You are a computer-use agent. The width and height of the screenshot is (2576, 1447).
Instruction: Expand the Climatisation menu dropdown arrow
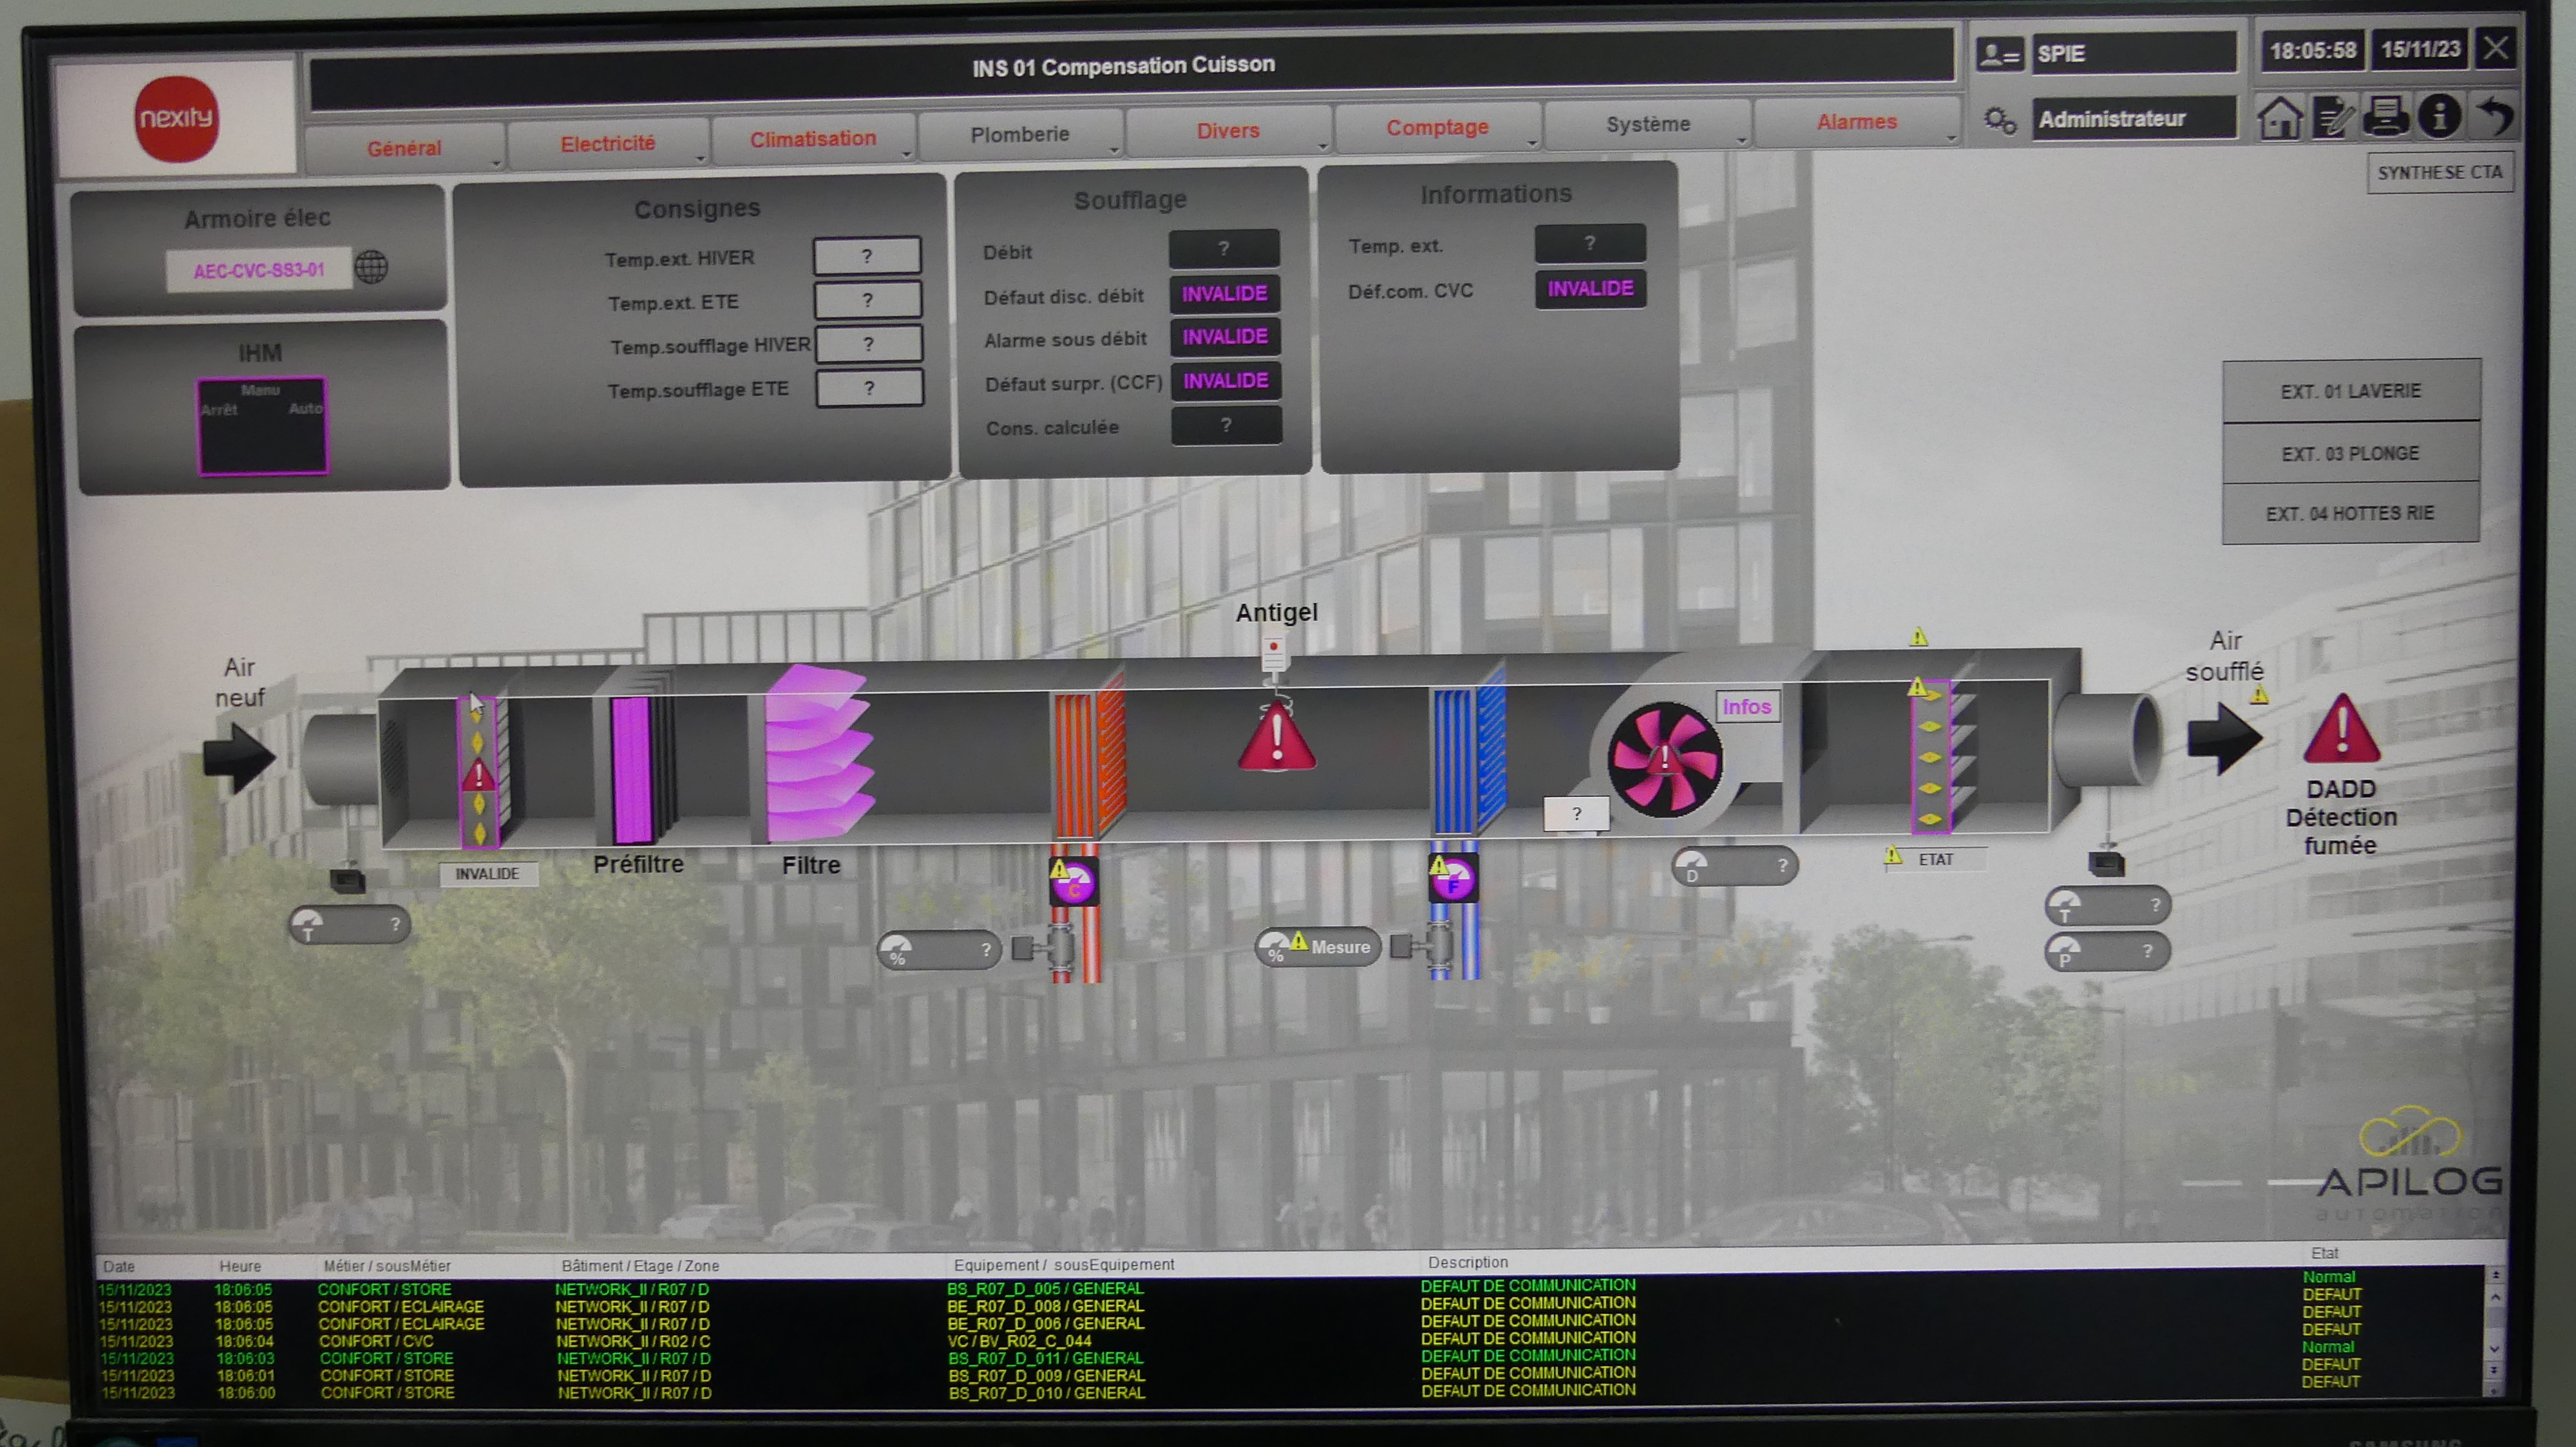click(907, 154)
